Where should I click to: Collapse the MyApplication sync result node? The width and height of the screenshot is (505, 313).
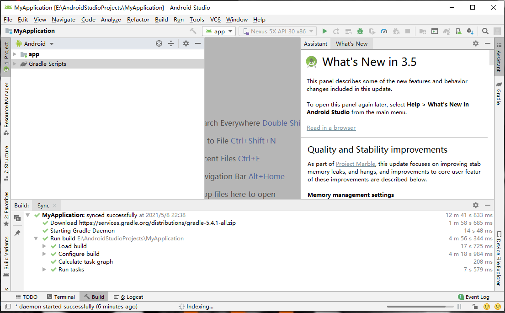click(28, 215)
